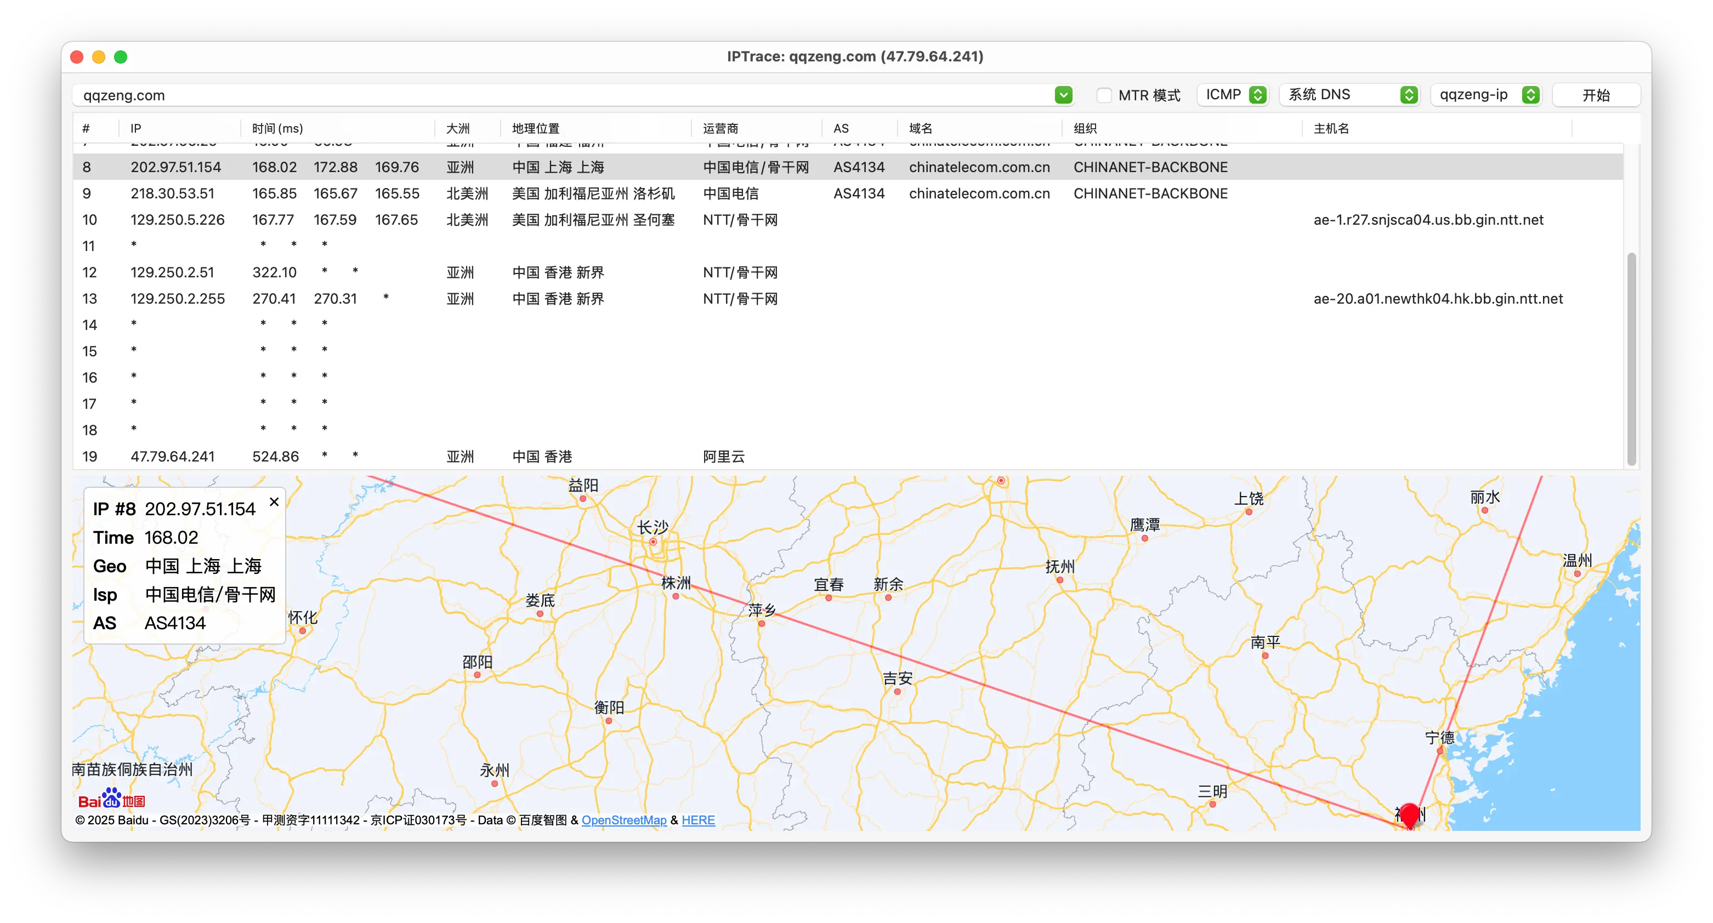This screenshot has width=1713, height=923.
Task: Click the 开始 button
Action: point(1595,95)
